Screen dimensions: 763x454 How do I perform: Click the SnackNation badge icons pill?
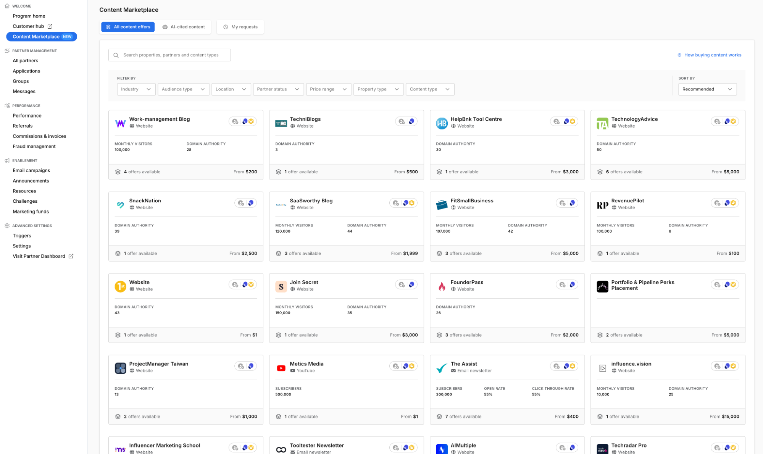click(x=245, y=203)
